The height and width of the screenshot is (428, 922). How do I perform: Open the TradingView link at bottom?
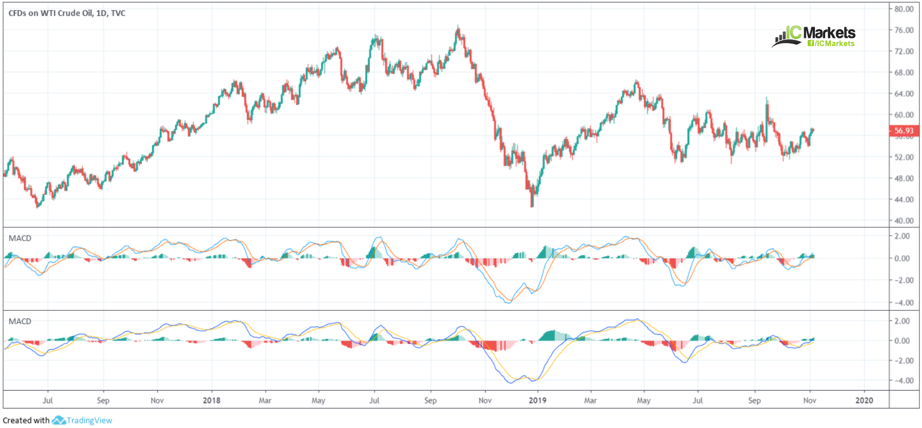coord(89,420)
